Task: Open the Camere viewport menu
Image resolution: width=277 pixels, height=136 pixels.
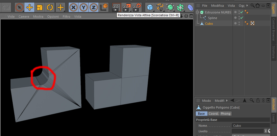Action: tap(24, 17)
